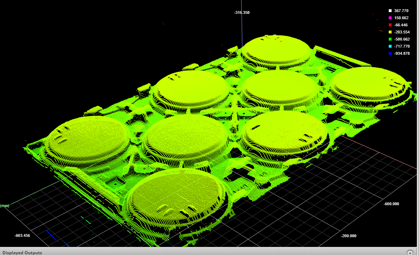Click the -316.350 Z-axis label
The height and width of the screenshot is (255, 419).
[x=242, y=12]
